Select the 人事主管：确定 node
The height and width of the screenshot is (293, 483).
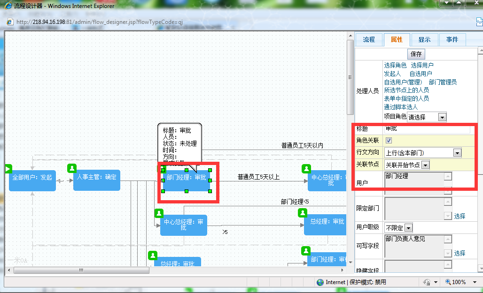tap(97, 180)
